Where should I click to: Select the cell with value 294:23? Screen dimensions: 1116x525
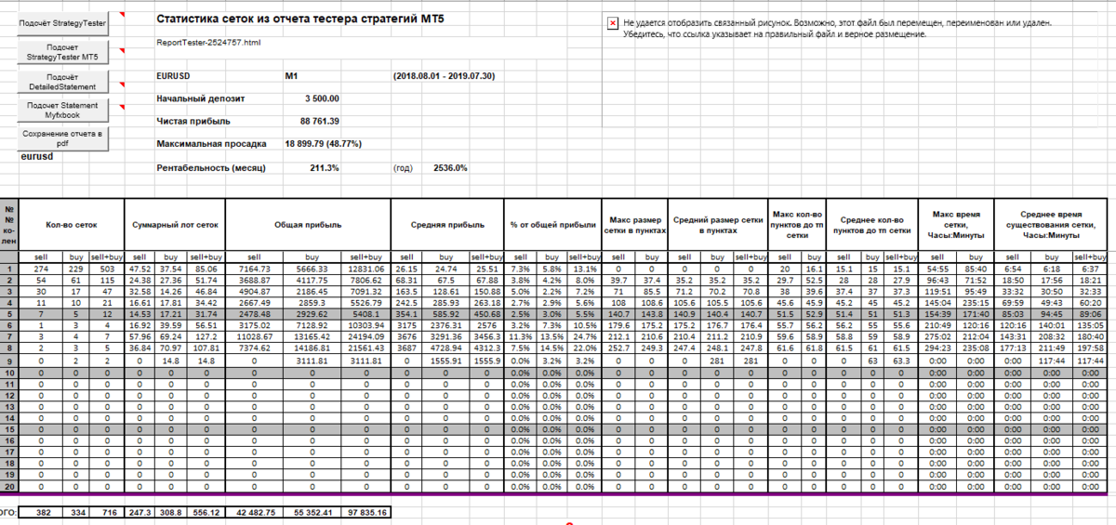point(937,347)
